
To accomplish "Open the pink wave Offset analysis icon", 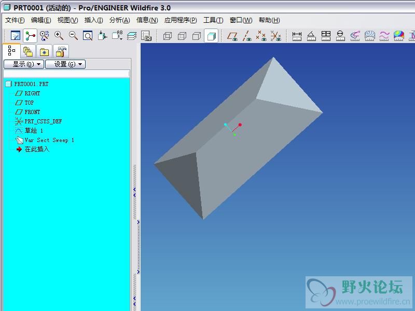I will click(x=384, y=36).
